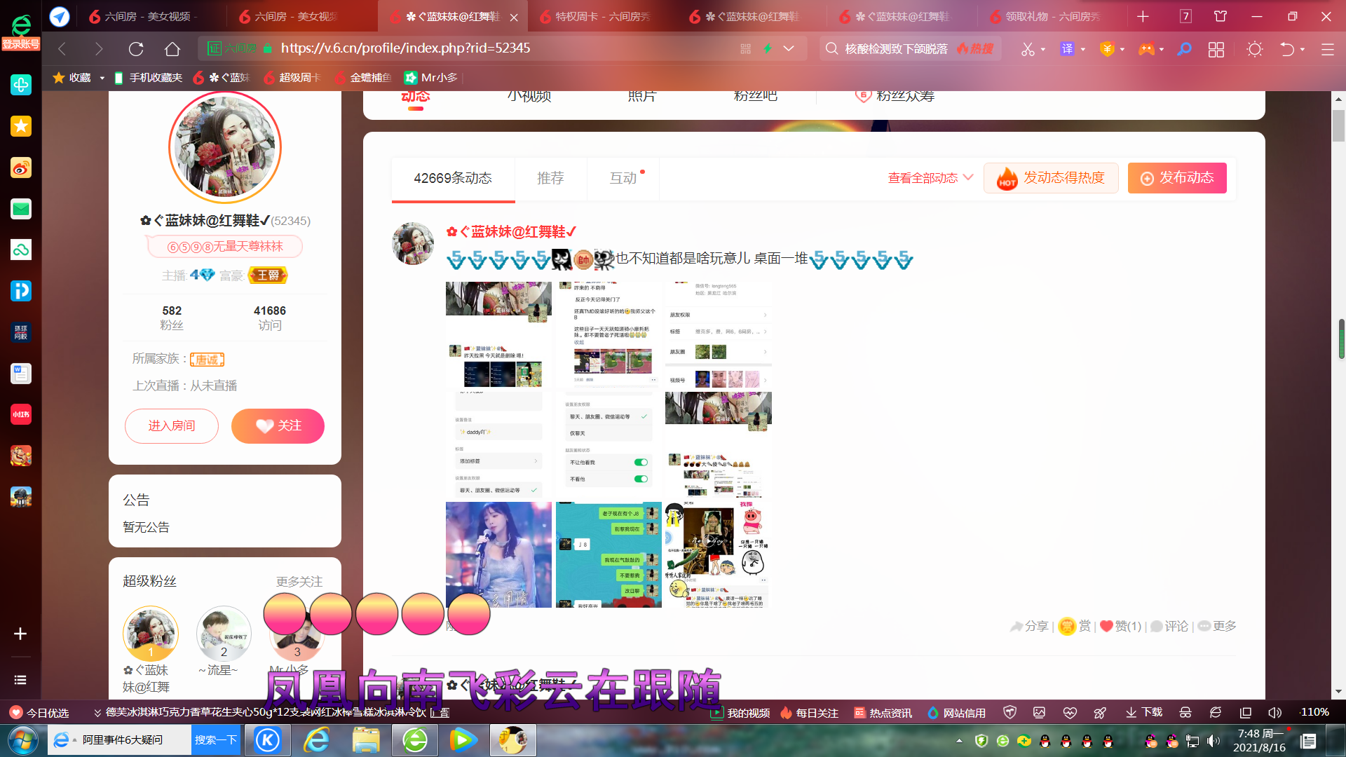Viewport: 1346px width, 757px height.
Task: Click the QR code icon in address bar
Action: point(745,49)
